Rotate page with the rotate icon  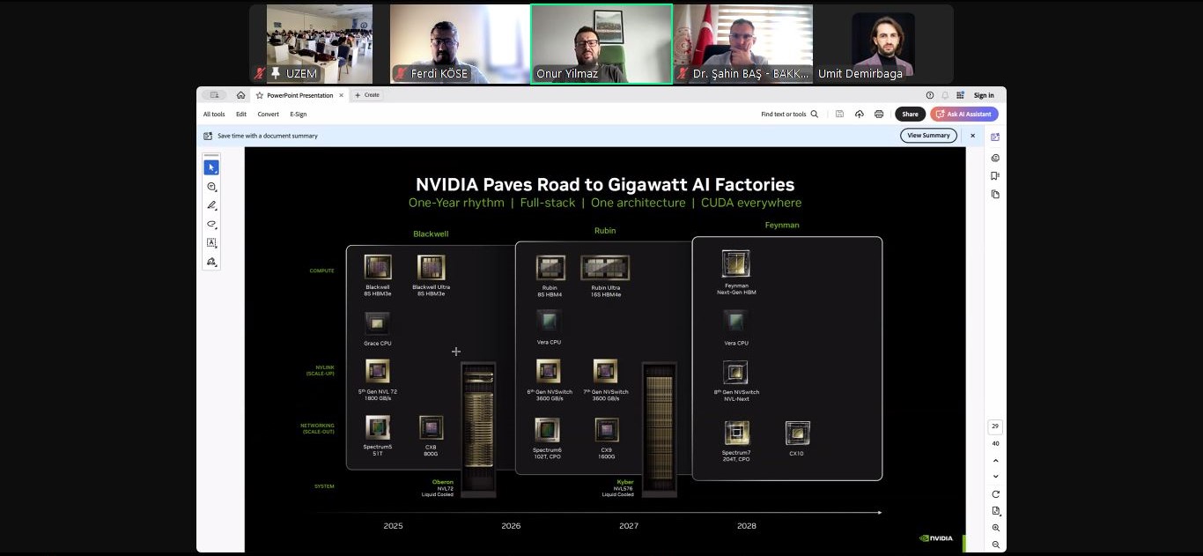[x=996, y=494]
